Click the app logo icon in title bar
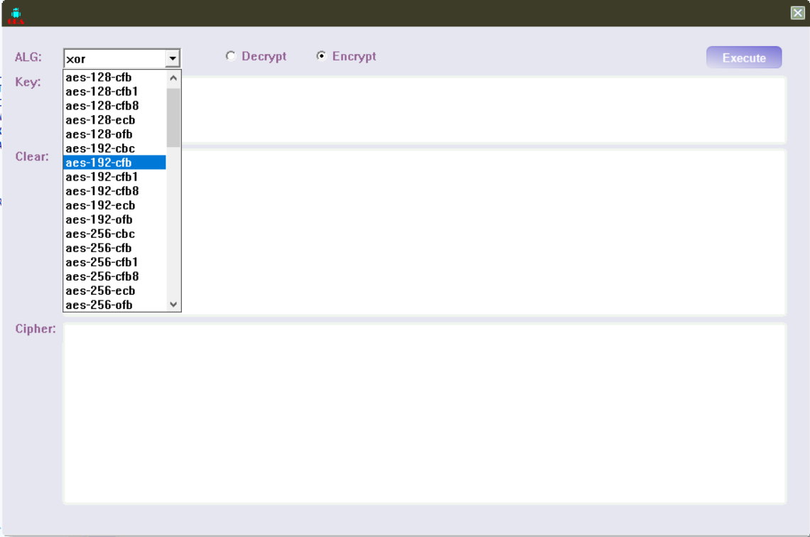 [16, 15]
